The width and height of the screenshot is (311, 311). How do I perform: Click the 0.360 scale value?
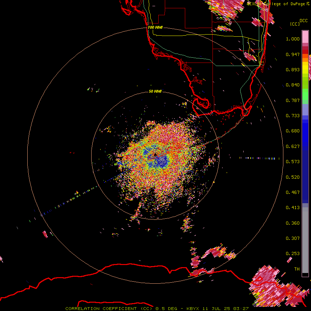(x=293, y=223)
